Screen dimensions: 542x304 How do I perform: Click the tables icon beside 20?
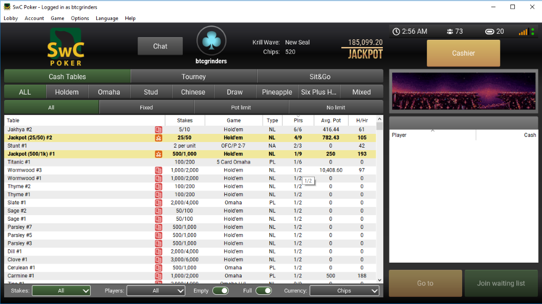tap(489, 31)
